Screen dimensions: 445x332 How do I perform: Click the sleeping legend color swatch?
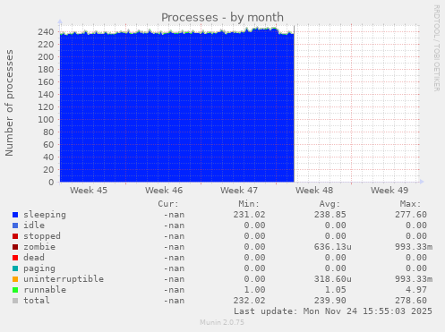tap(15, 215)
